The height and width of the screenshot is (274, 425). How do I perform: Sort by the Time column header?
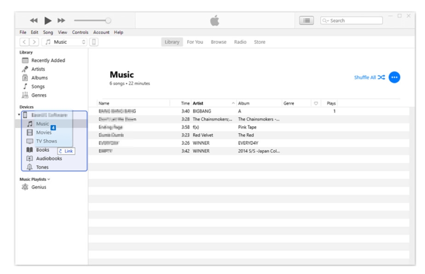point(185,103)
